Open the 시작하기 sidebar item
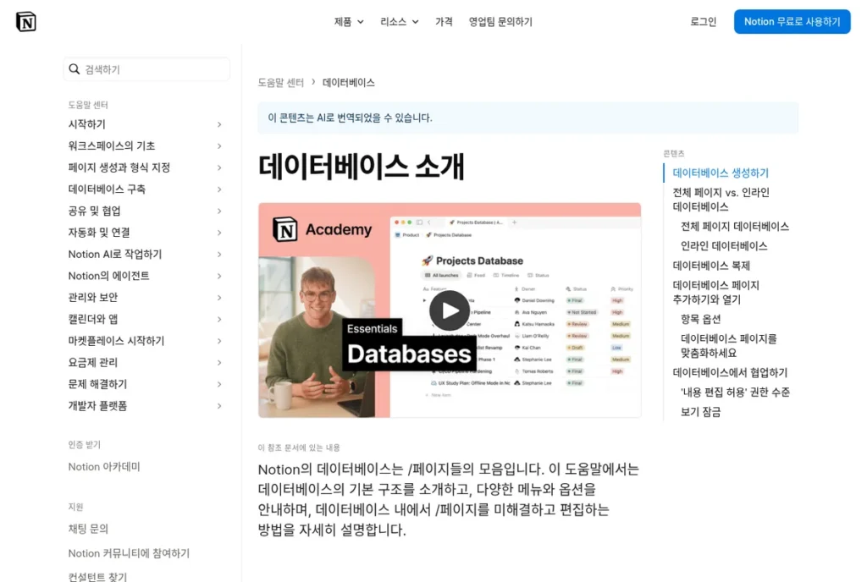The image size is (867, 582). coord(87,124)
